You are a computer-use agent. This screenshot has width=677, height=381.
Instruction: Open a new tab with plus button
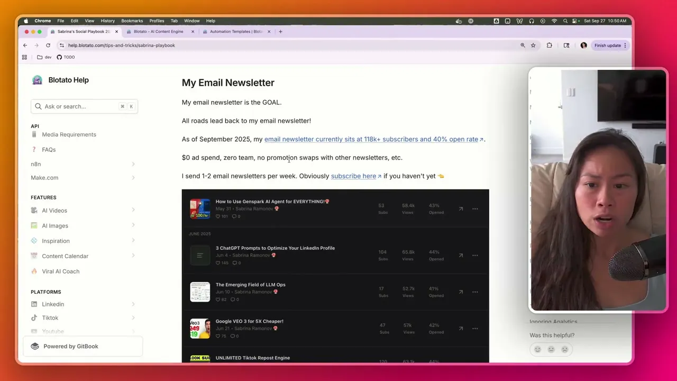pos(280,32)
